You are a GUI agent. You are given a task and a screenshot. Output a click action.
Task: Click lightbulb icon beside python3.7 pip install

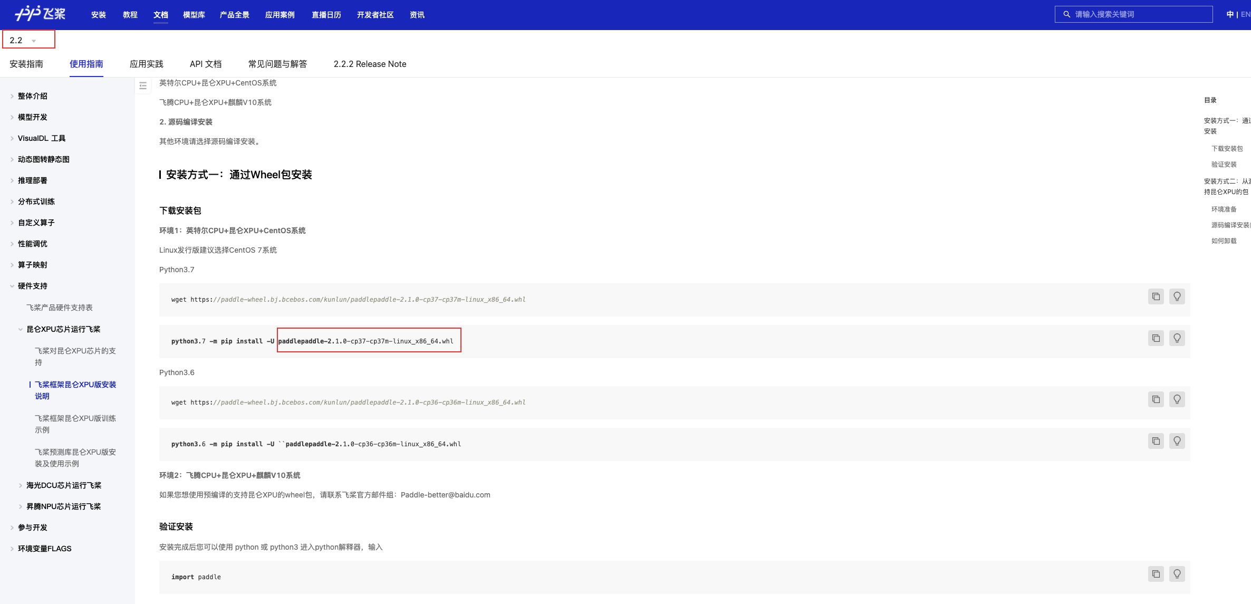pos(1177,338)
